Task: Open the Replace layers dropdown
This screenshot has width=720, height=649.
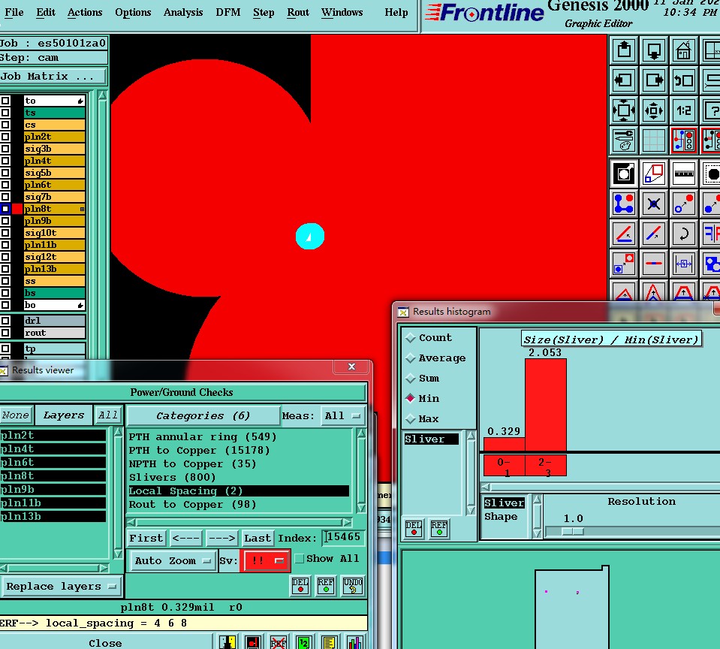Action: tap(61, 587)
